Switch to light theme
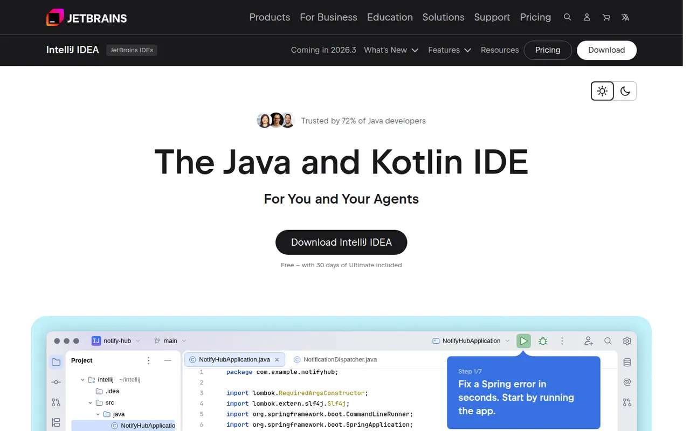 coord(602,91)
